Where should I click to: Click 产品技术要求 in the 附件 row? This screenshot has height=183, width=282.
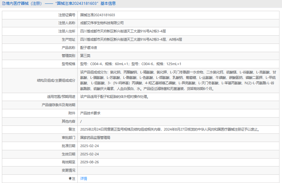(x=90, y=113)
